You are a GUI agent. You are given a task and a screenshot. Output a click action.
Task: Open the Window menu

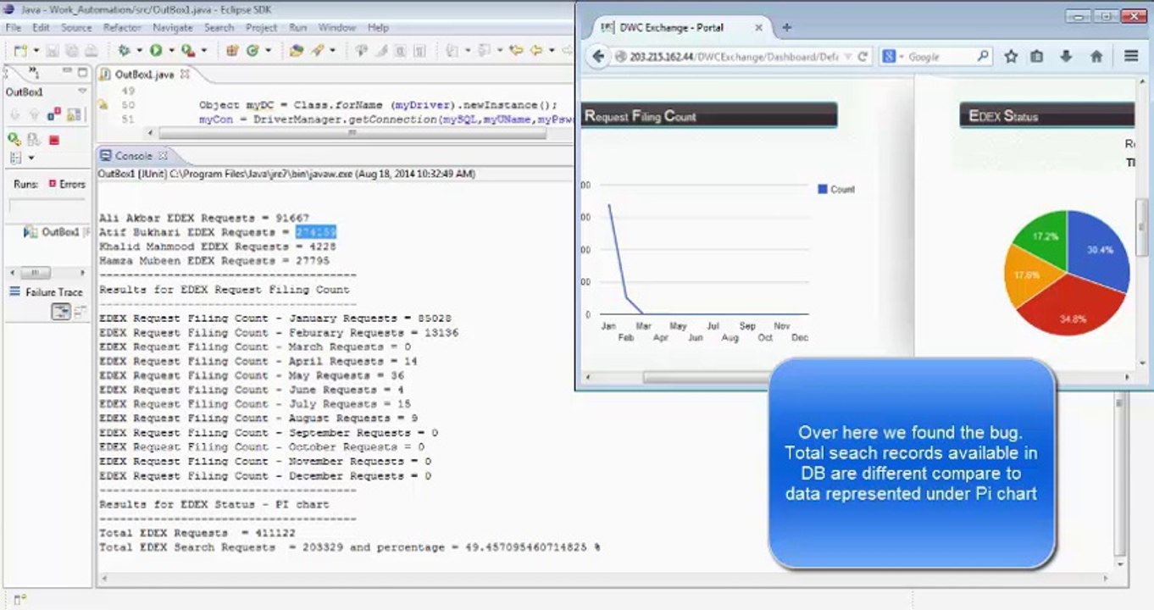[337, 28]
